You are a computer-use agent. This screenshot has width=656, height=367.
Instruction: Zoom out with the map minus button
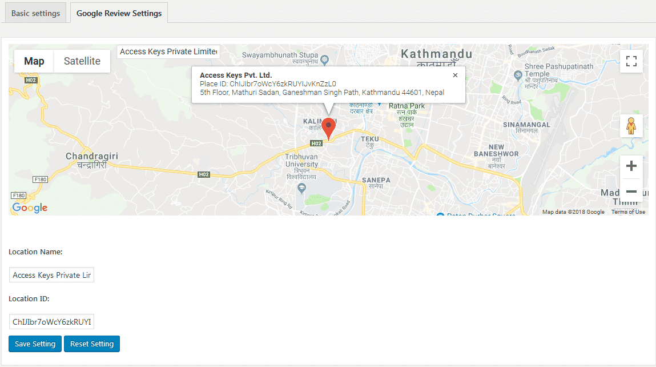(631, 192)
